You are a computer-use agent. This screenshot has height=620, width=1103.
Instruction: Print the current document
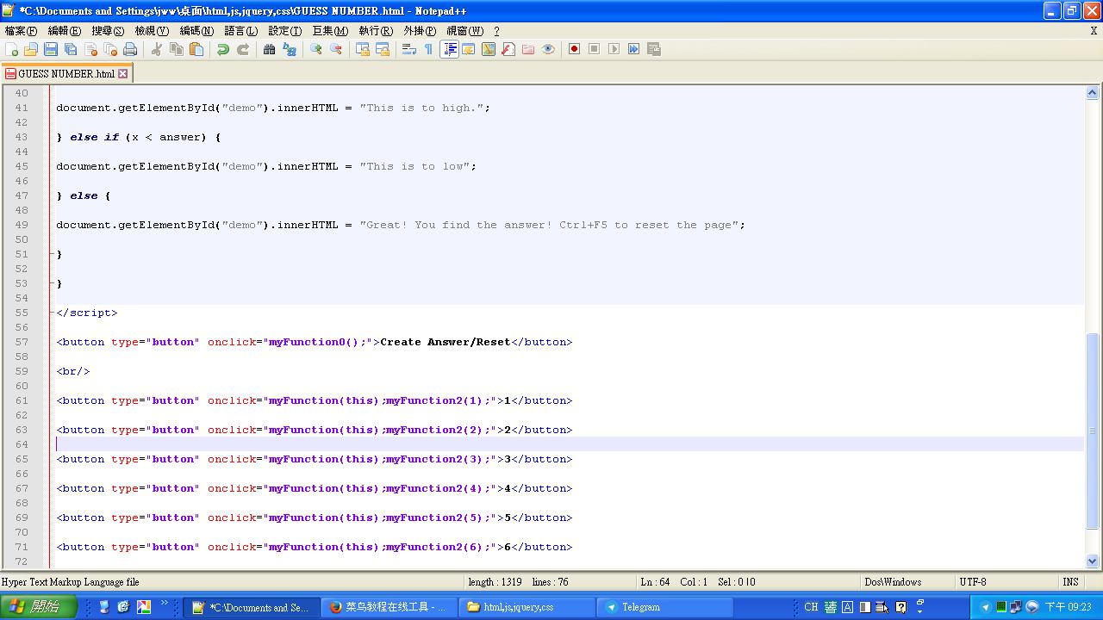coord(130,49)
